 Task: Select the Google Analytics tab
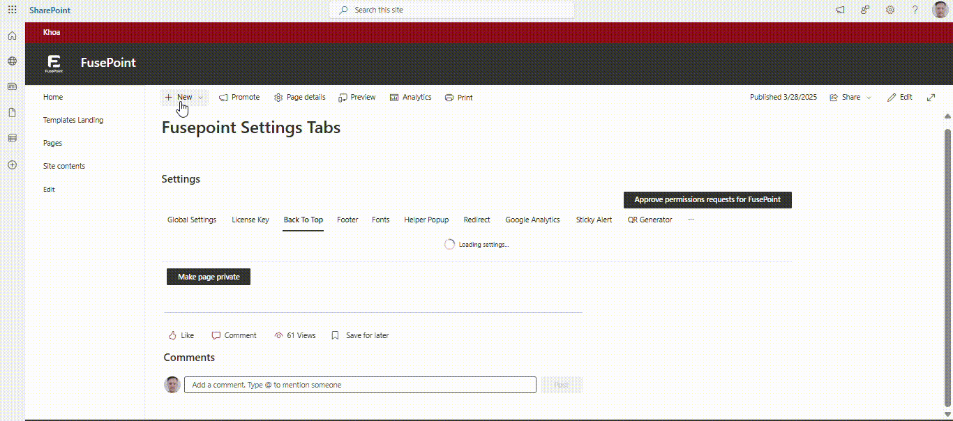coord(532,220)
